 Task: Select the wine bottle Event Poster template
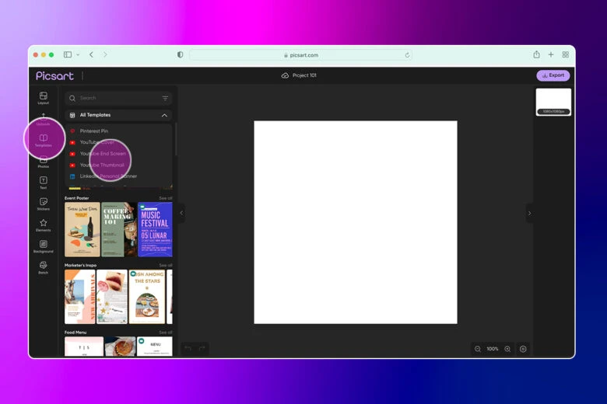pyautogui.click(x=82, y=230)
